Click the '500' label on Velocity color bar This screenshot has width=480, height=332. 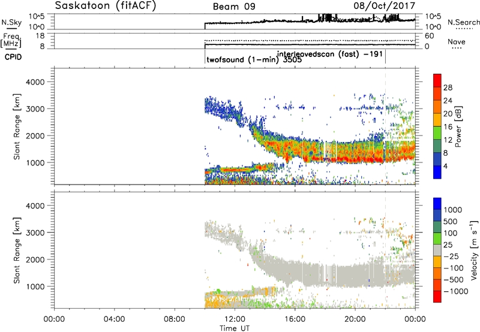coord(451,221)
